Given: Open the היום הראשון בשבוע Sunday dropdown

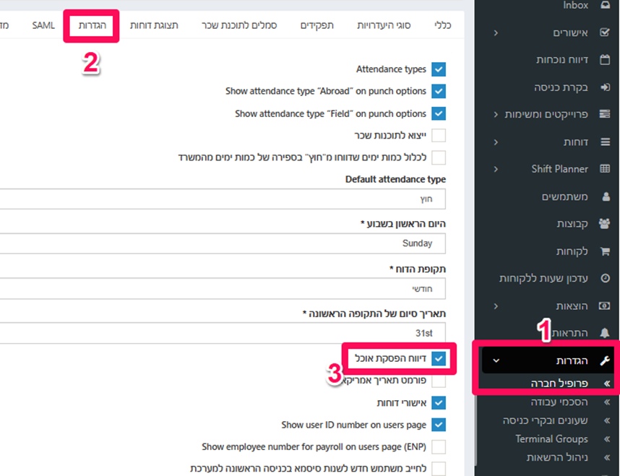Looking at the screenshot, I should click(x=223, y=243).
